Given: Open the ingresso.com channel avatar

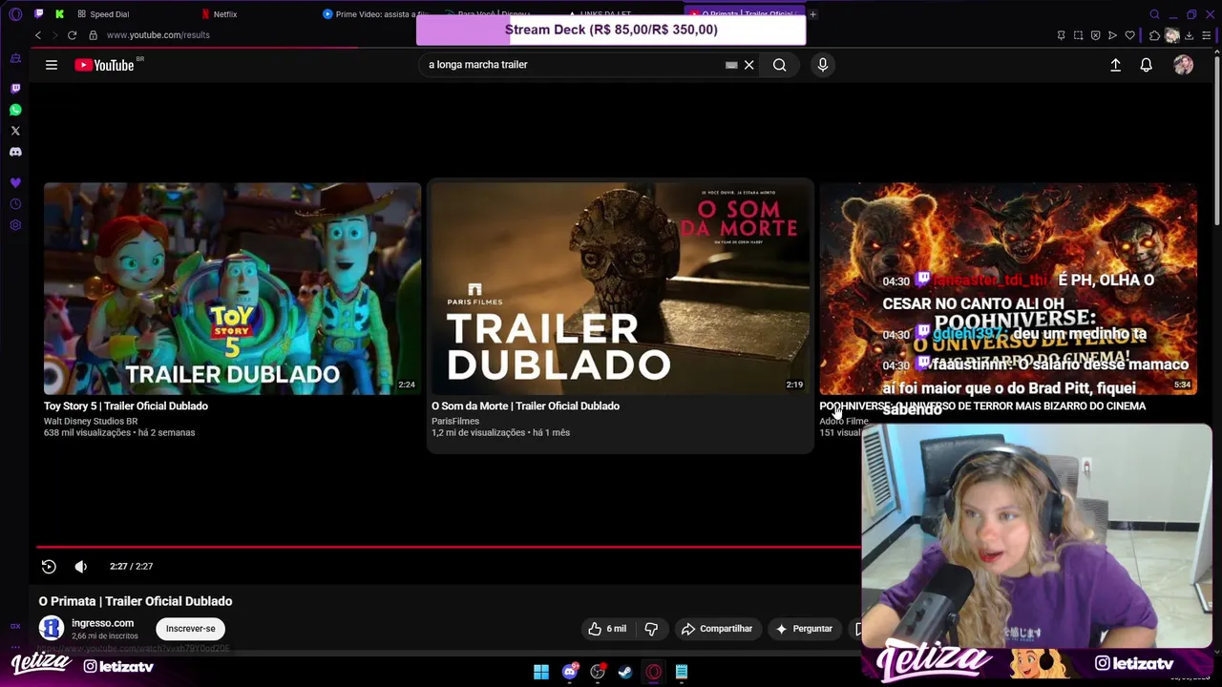Looking at the screenshot, I should (52, 628).
